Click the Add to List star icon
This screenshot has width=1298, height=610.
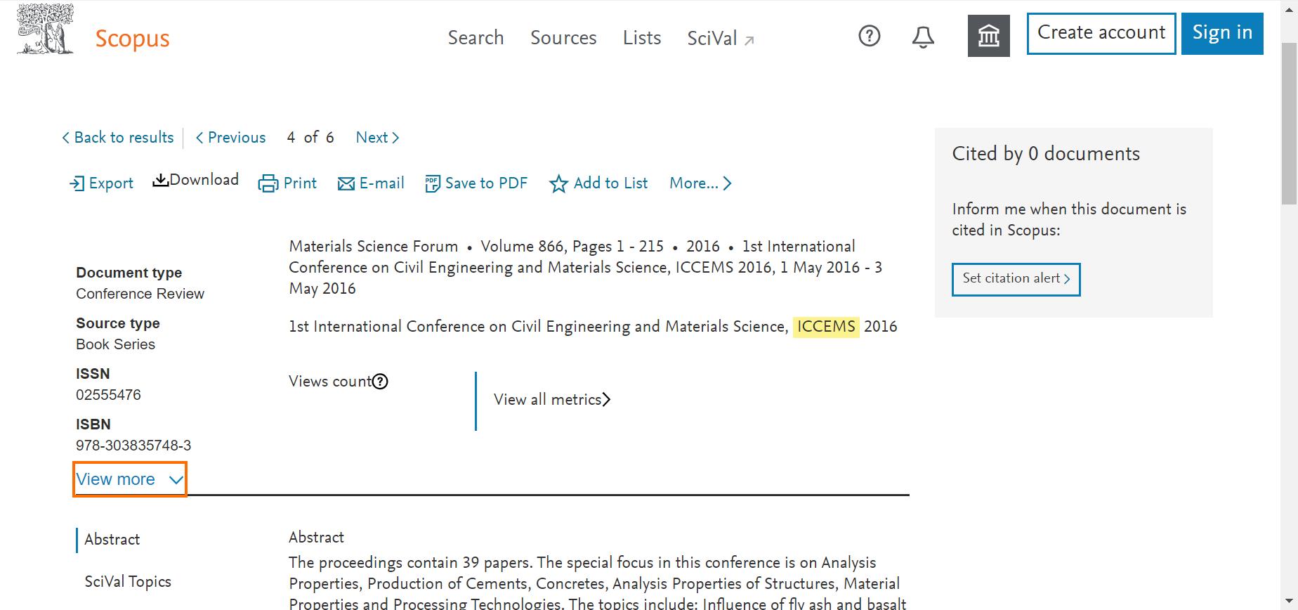(558, 184)
